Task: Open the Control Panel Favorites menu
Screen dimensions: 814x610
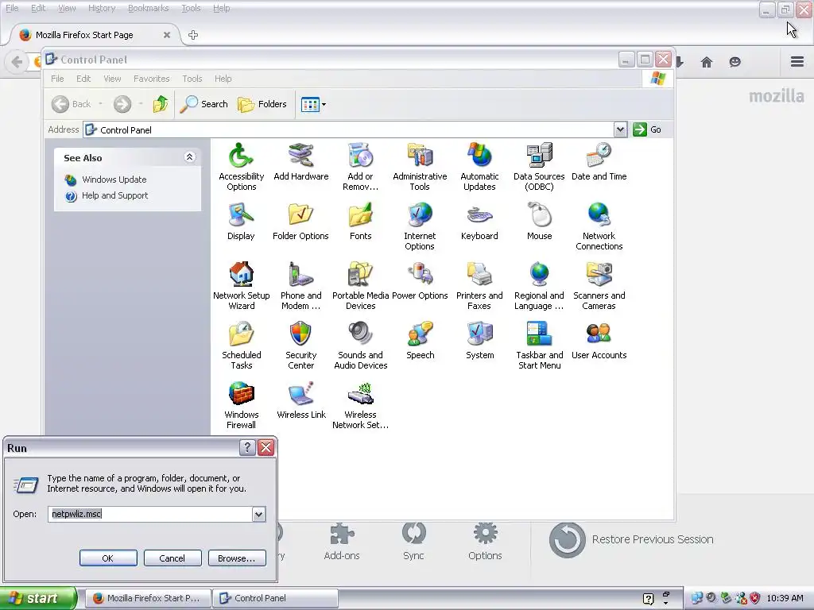Action: click(x=152, y=79)
